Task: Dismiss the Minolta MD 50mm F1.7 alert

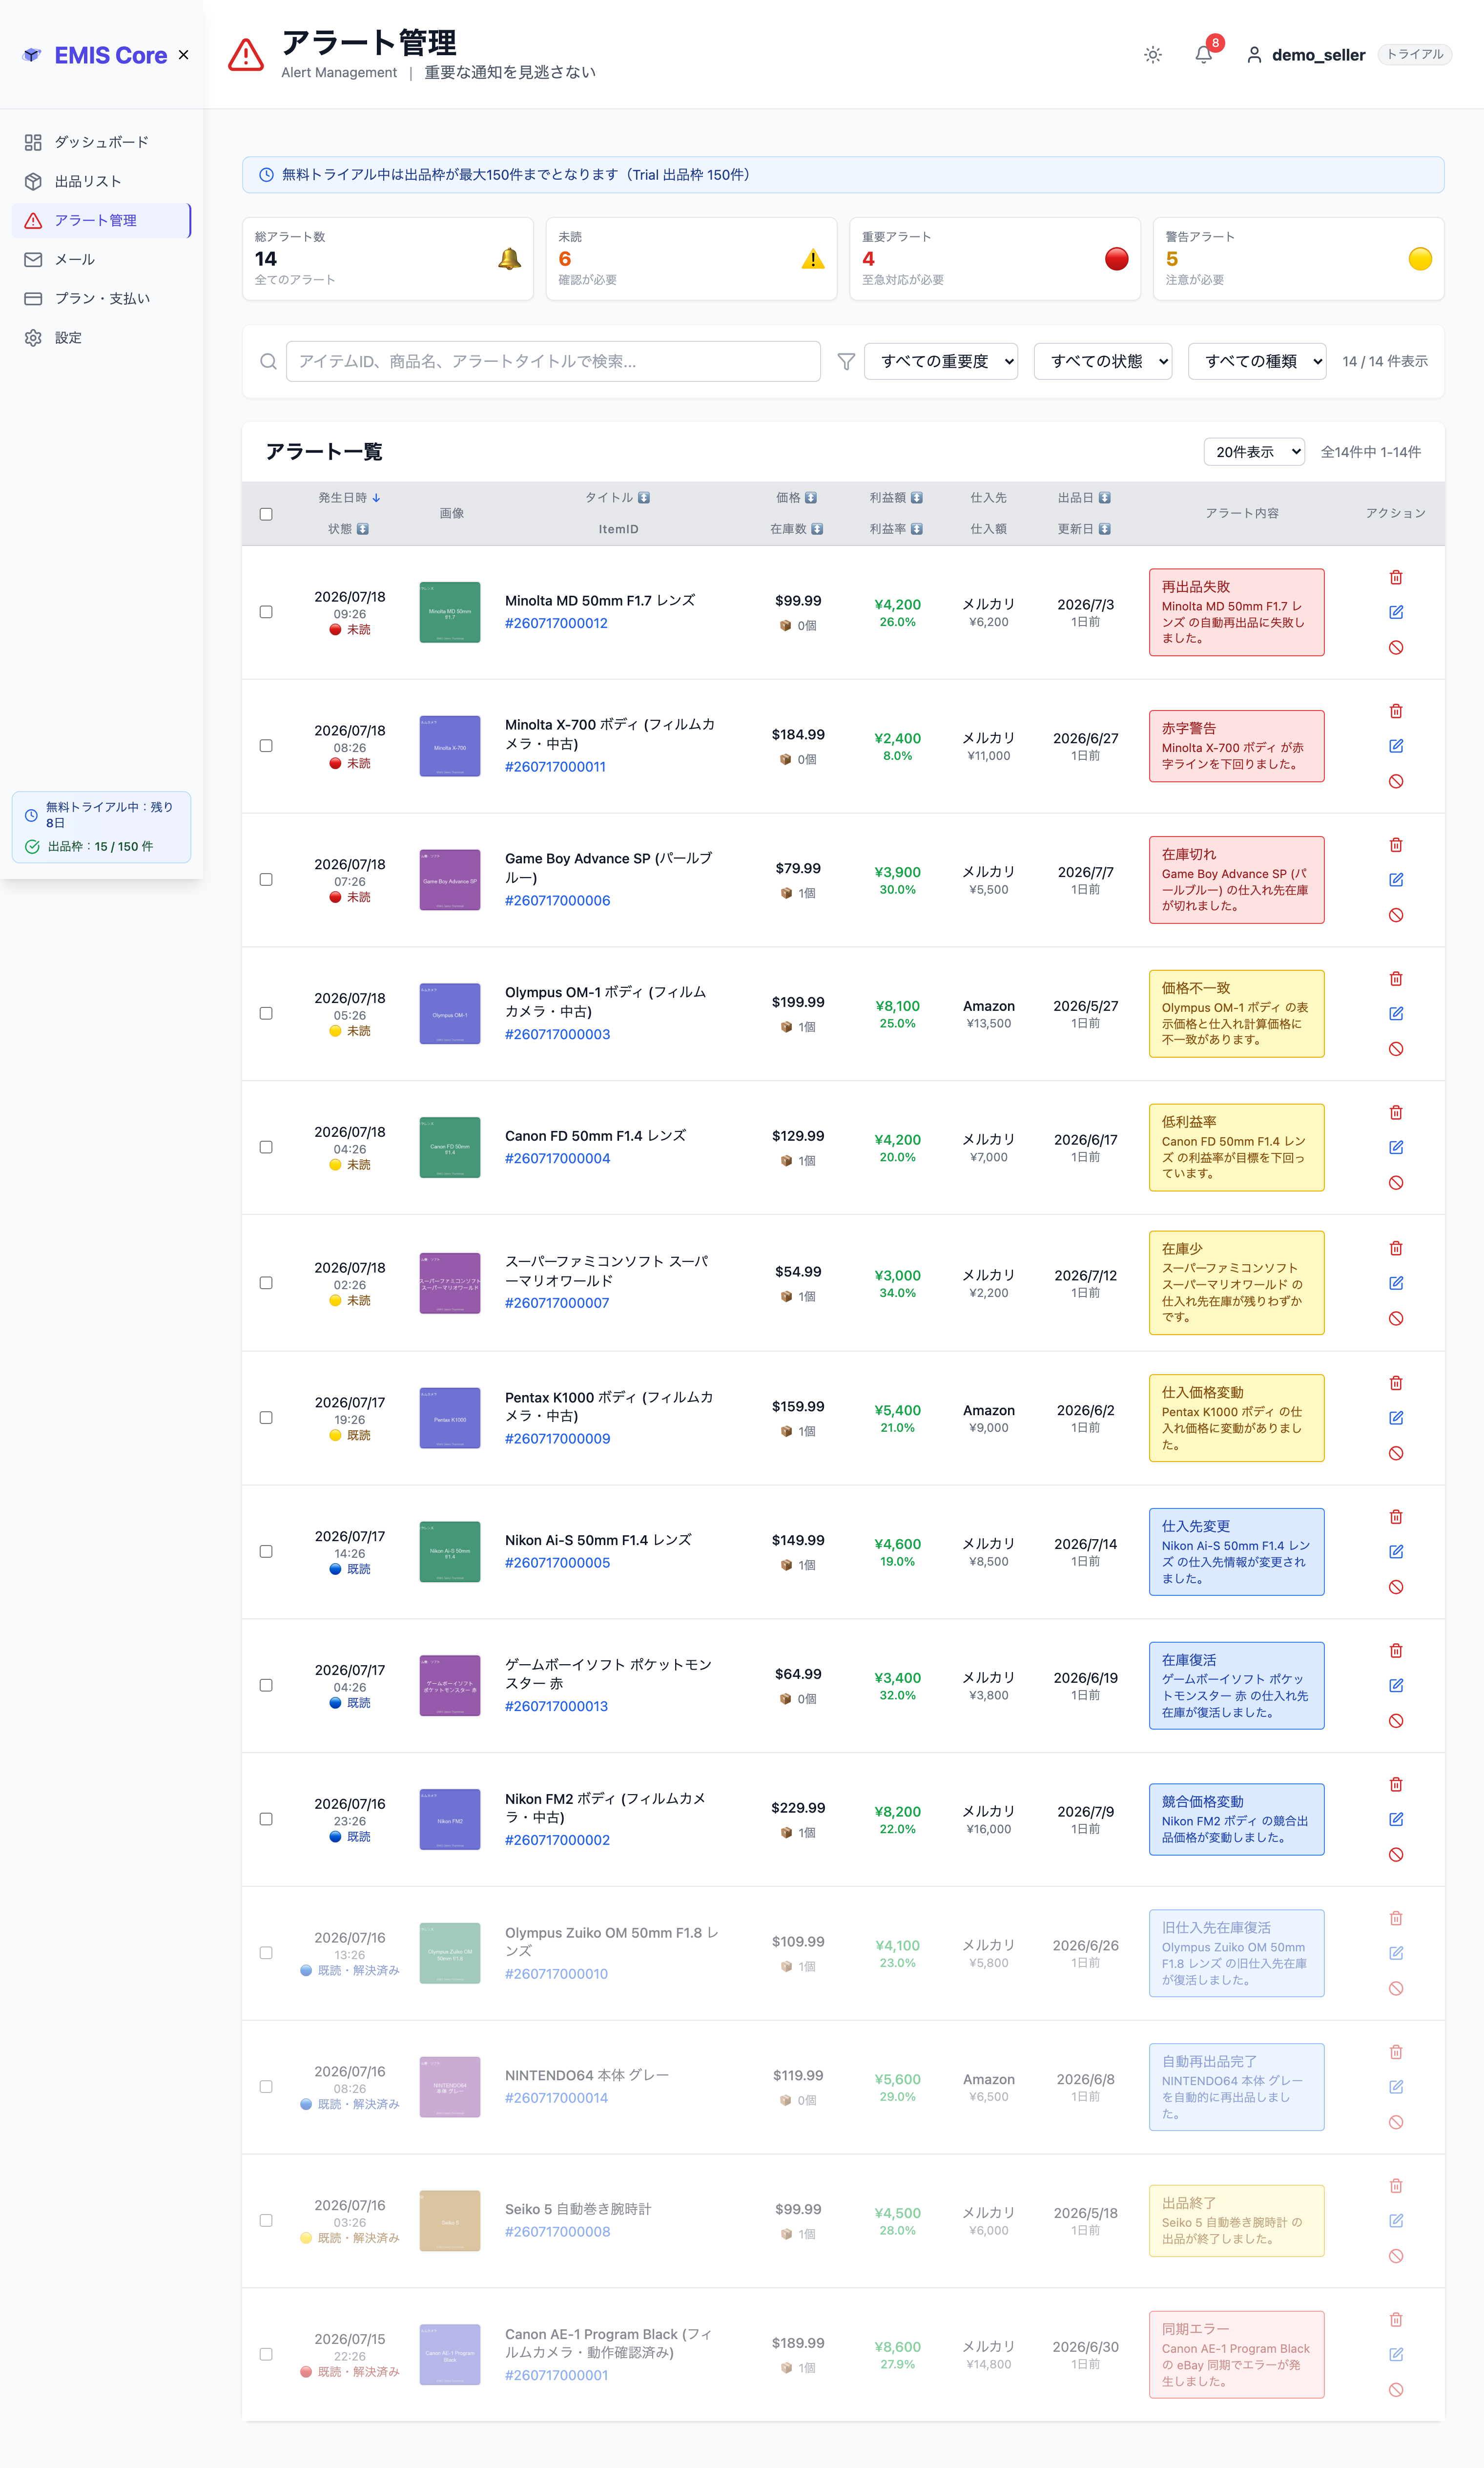Action: pyautogui.click(x=1396, y=647)
